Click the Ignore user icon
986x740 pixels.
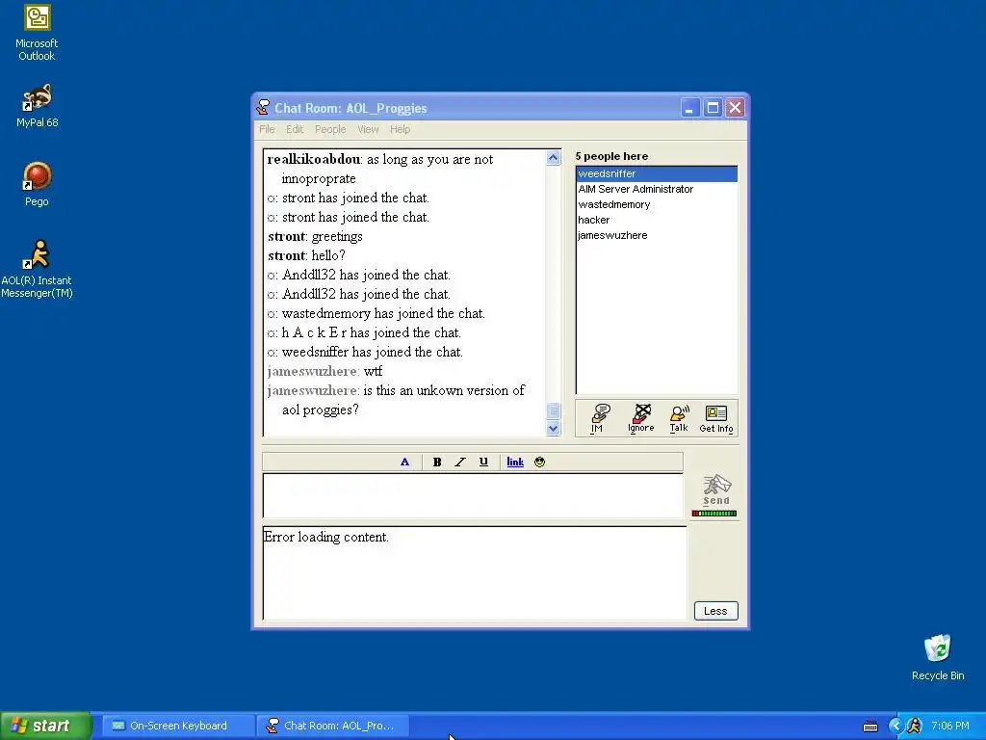[x=640, y=418]
